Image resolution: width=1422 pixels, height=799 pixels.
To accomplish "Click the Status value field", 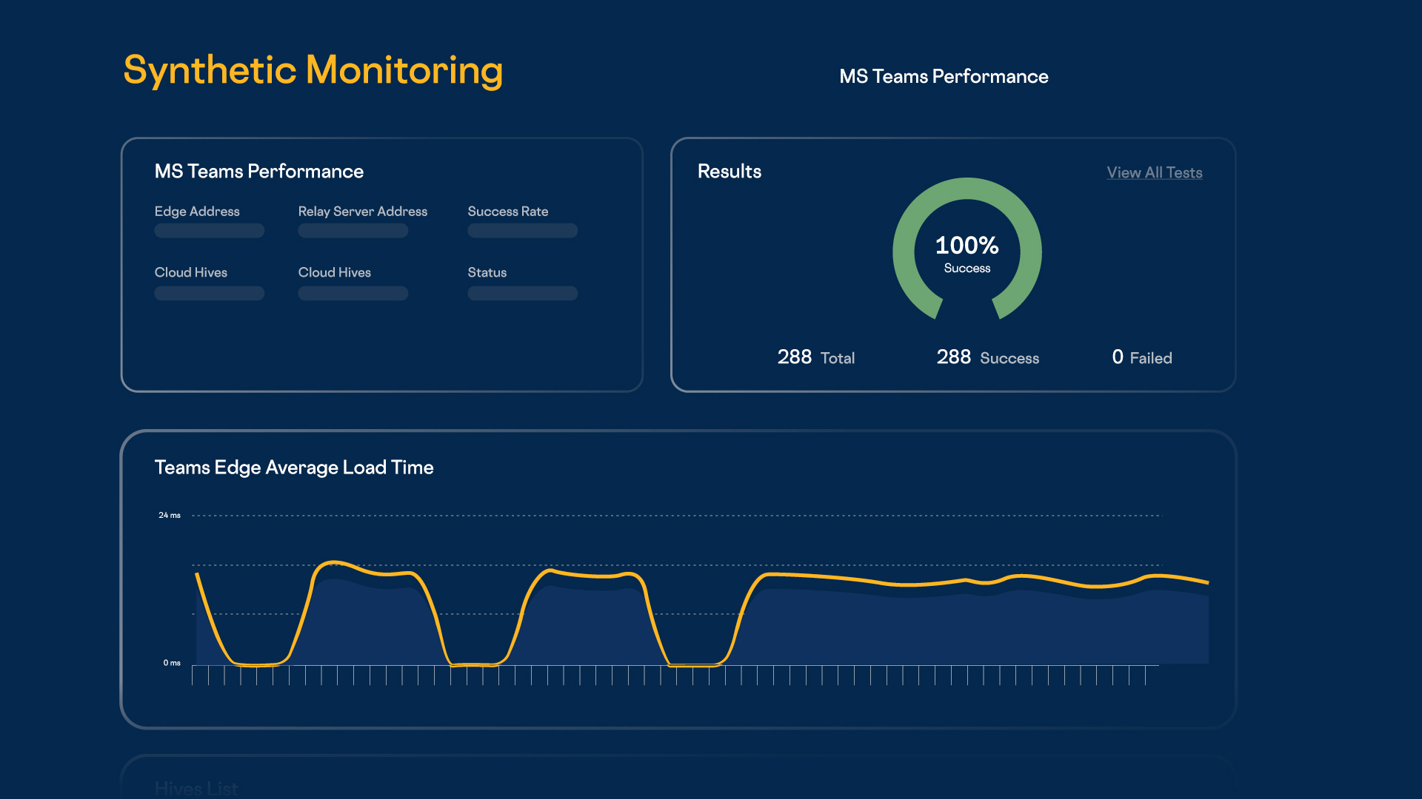I will [522, 294].
